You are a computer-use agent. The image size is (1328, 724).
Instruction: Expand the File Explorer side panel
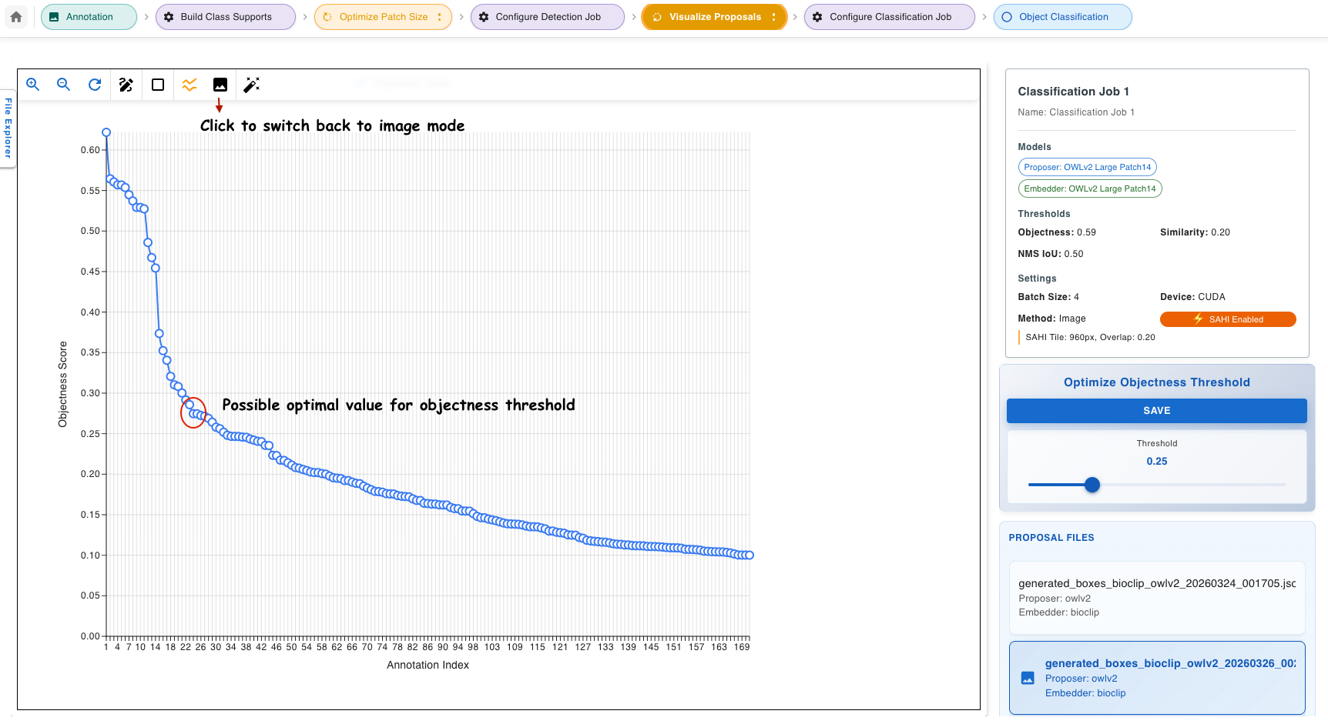tap(8, 128)
